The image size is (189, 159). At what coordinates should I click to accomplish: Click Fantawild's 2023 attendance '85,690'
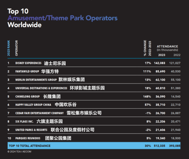(160, 71)
